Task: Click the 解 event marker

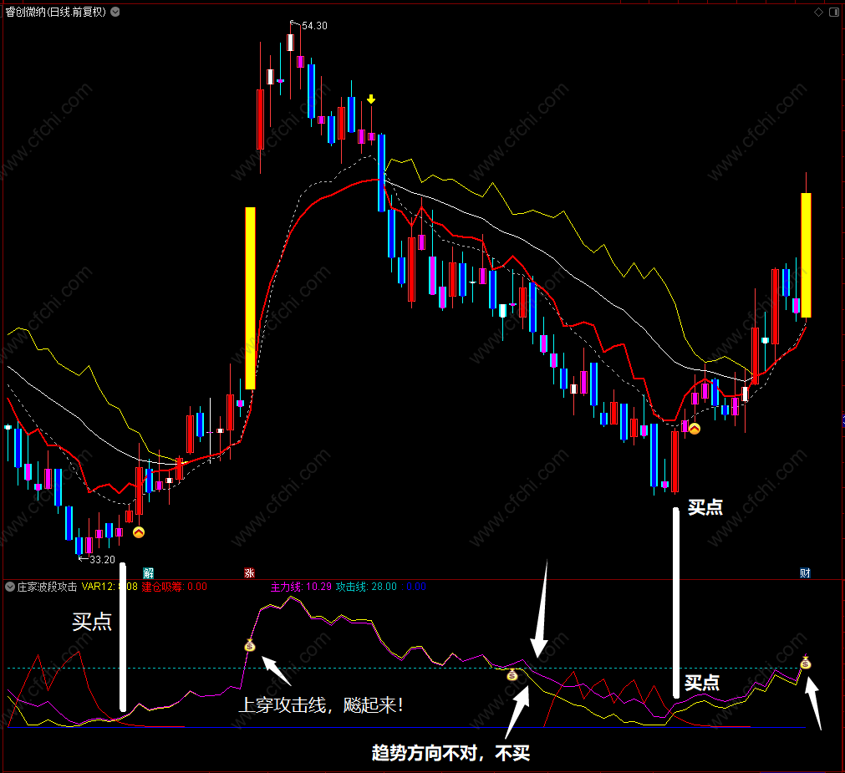Action: coord(148,572)
